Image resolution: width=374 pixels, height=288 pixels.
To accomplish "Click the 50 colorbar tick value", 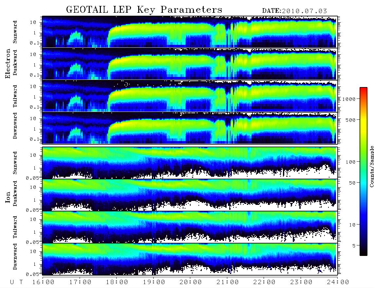I will click(352, 183).
